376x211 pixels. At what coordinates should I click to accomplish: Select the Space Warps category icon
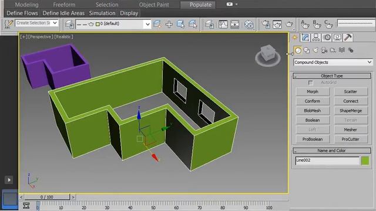(x=342, y=50)
